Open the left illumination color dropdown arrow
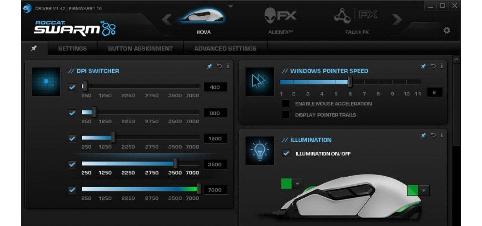Screen dimensions: 482x226 pyautogui.click(x=297, y=183)
